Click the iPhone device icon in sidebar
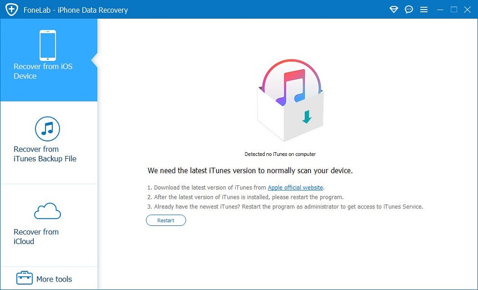 coord(48,45)
